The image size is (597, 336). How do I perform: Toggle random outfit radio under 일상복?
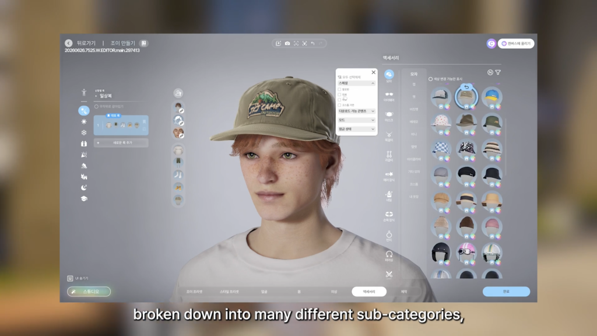96,107
